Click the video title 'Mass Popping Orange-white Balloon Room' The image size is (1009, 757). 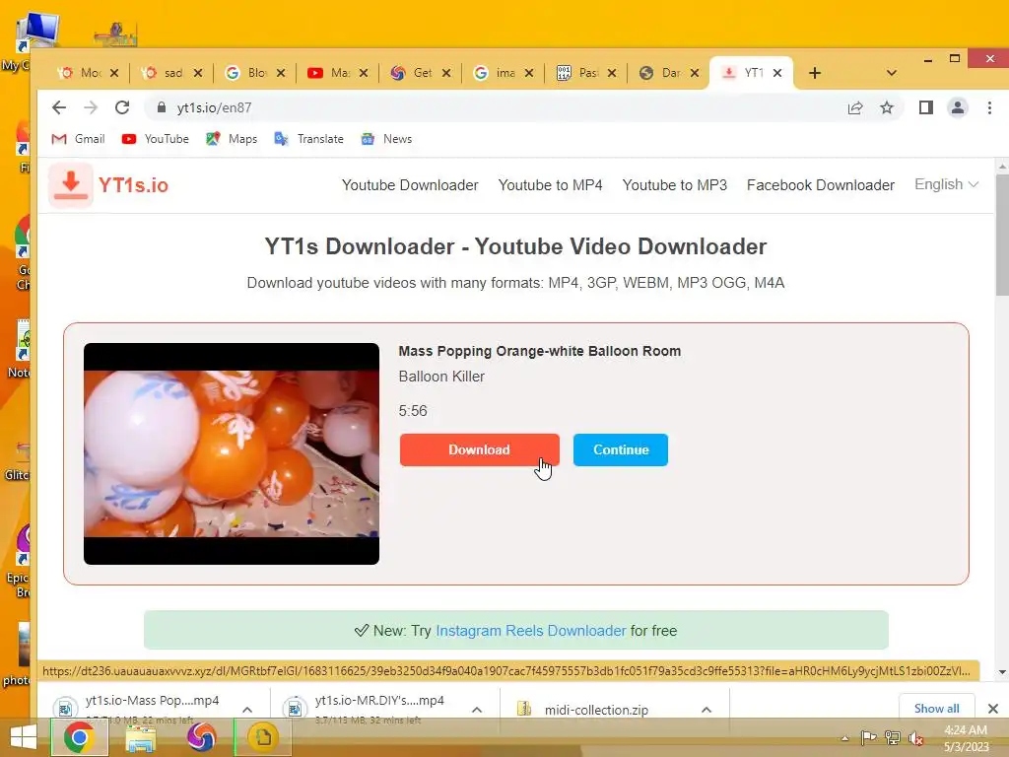click(539, 351)
